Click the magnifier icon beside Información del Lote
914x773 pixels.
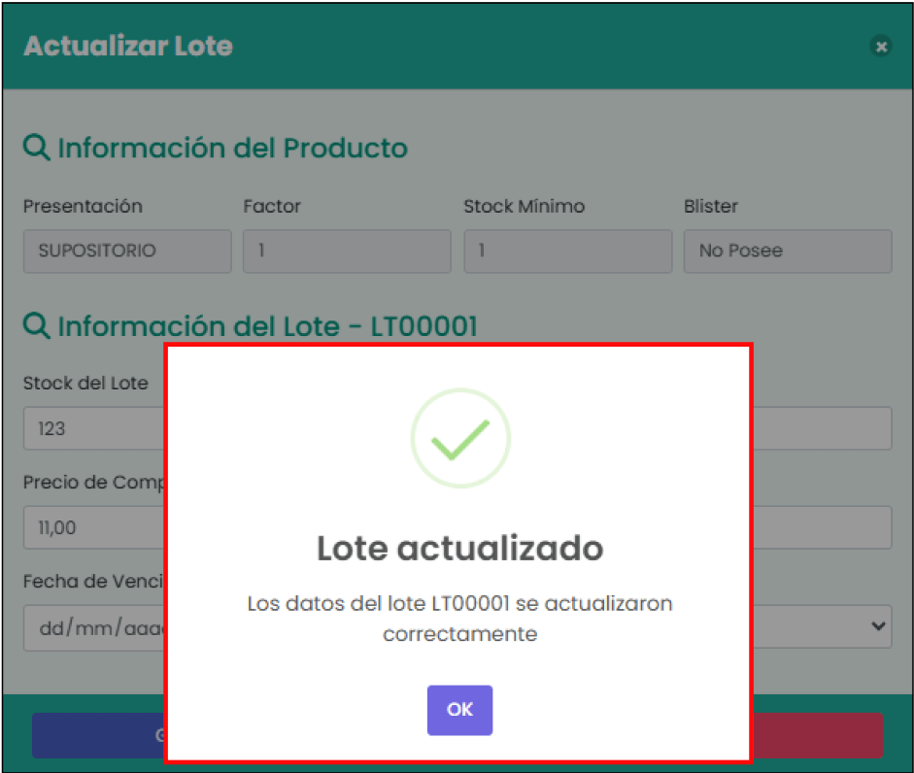36,325
